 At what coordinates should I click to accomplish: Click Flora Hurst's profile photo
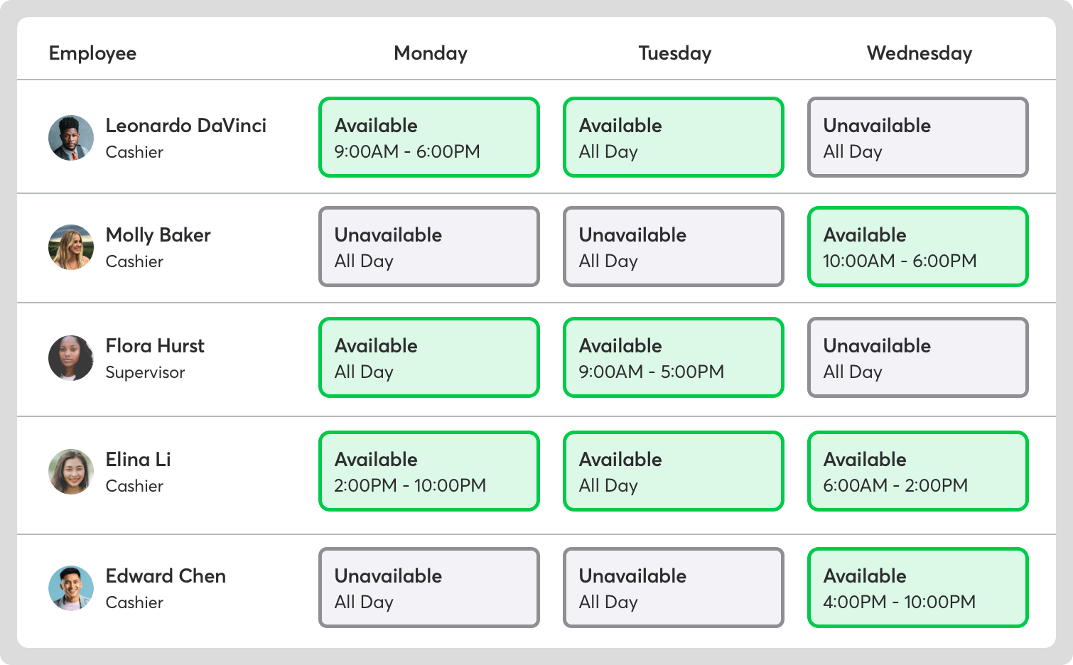[71, 358]
